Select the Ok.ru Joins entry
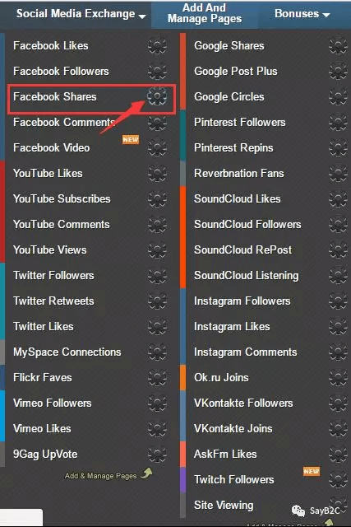Image resolution: width=351 pixels, height=527 pixels. (x=221, y=377)
